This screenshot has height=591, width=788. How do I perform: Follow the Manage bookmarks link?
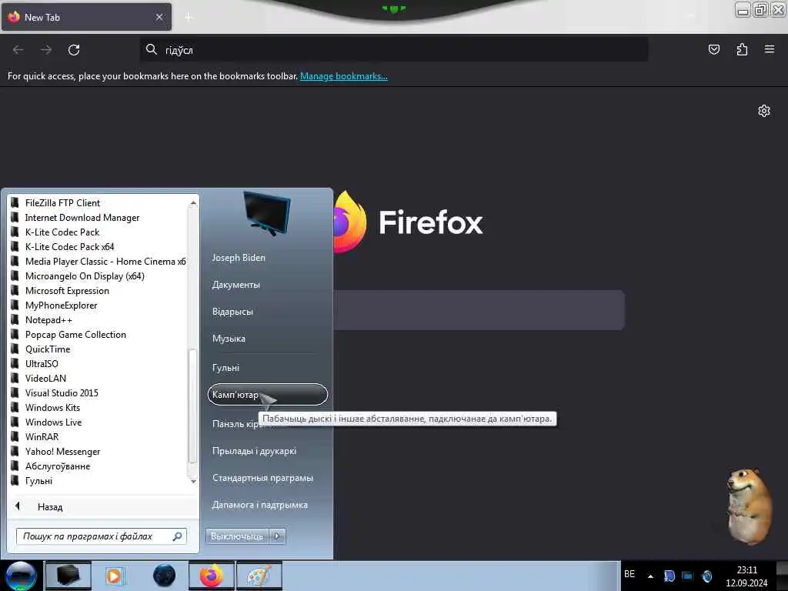tap(344, 76)
